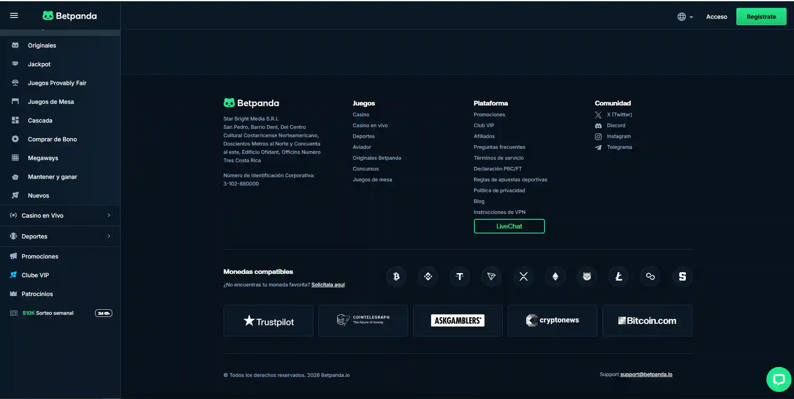794x399 pixels.
Task: Open the Trustpilot badge
Action: coord(268,321)
